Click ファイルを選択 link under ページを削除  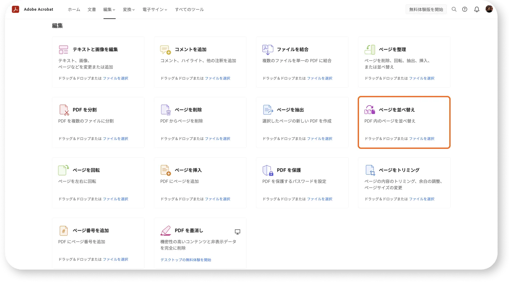pos(217,139)
